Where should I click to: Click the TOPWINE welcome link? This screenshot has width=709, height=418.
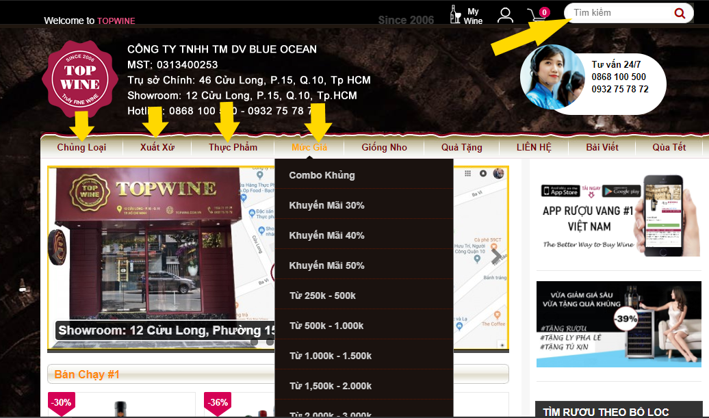tap(116, 21)
